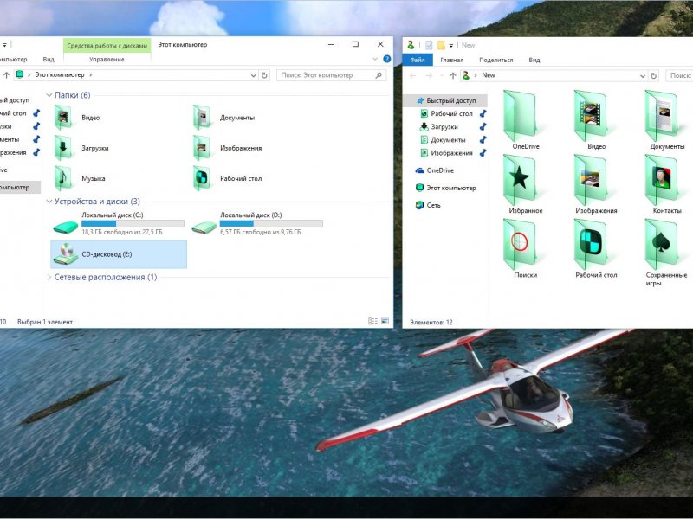
Task: Collapse the Папки (6) group
Action: coord(49,95)
